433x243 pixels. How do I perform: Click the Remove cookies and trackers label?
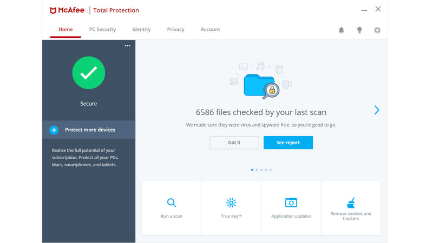351,216
